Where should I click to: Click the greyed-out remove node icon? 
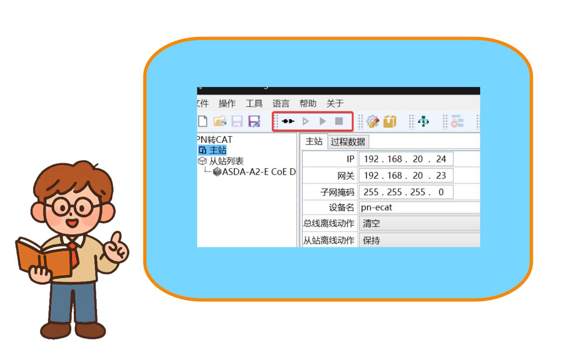[457, 121]
